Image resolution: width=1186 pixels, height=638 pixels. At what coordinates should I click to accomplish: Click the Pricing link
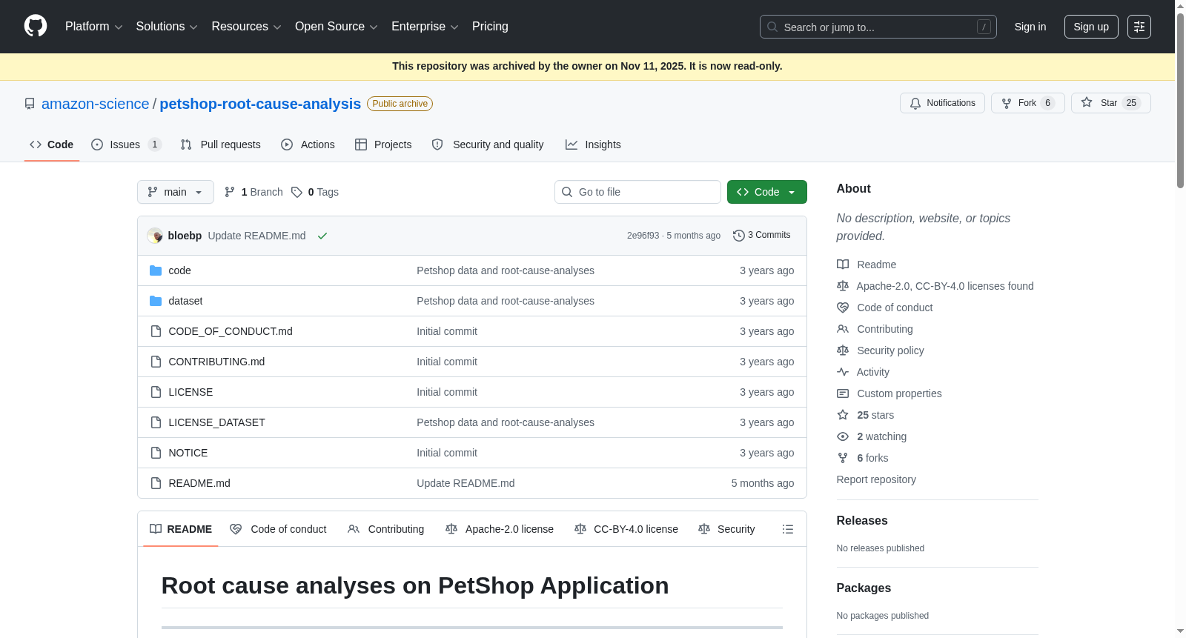click(x=490, y=27)
